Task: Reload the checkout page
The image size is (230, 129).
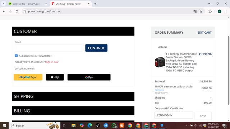Action: [17, 11]
